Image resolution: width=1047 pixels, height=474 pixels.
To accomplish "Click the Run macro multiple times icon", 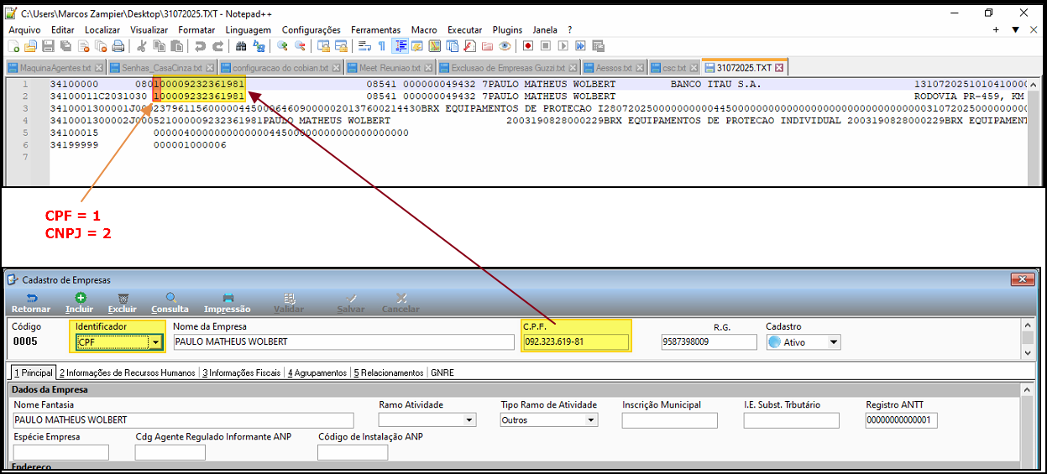I will click(580, 46).
